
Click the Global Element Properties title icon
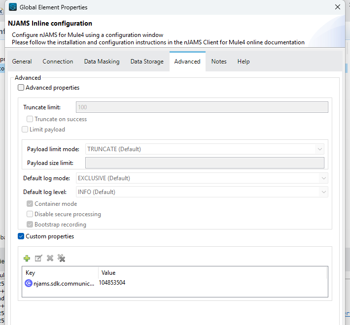click(13, 7)
